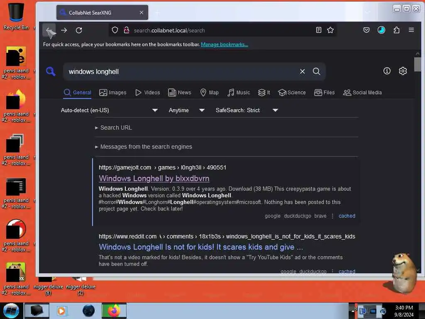Open the SafeSearch: Strict dropdown
This screenshot has width=425, height=319.
(x=247, y=110)
